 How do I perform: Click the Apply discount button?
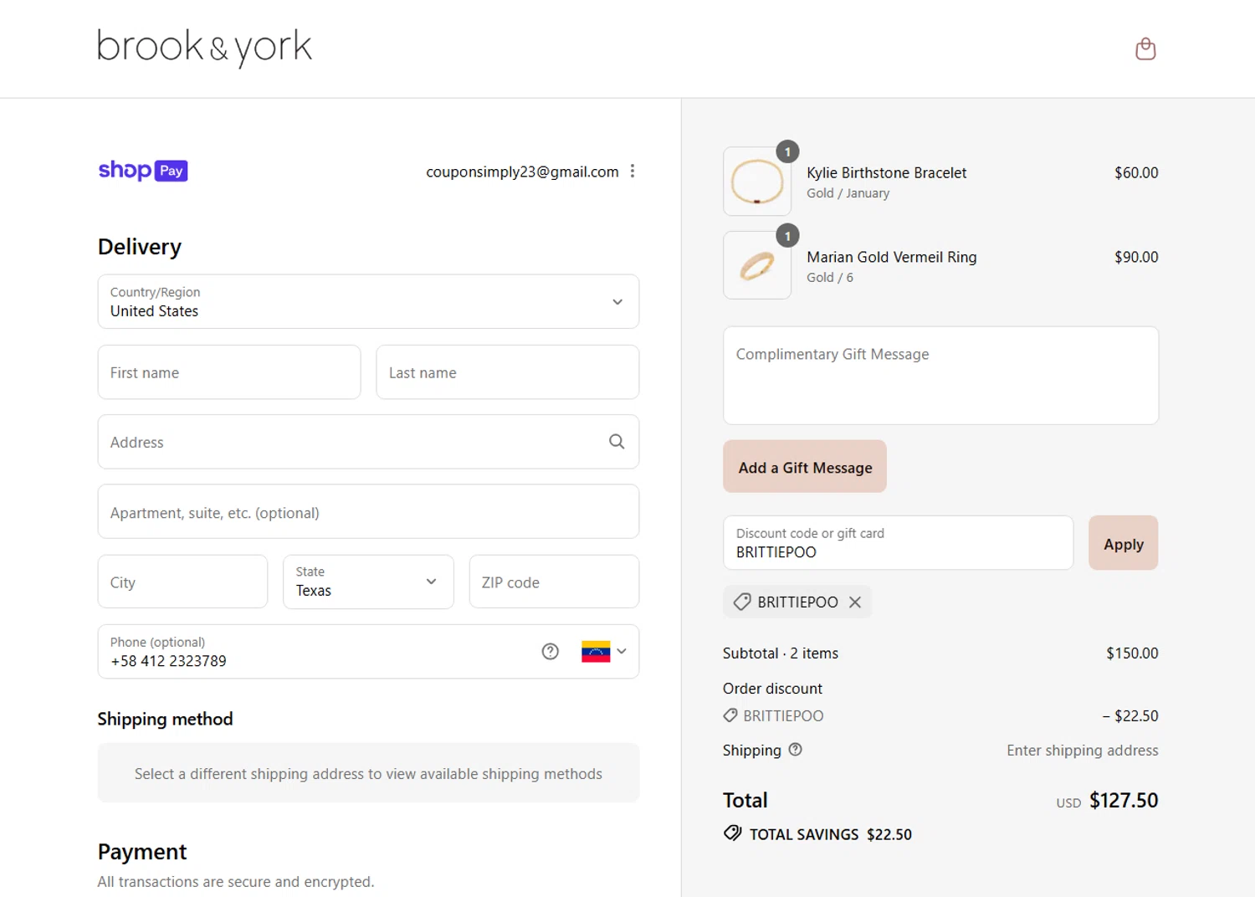[1123, 543]
